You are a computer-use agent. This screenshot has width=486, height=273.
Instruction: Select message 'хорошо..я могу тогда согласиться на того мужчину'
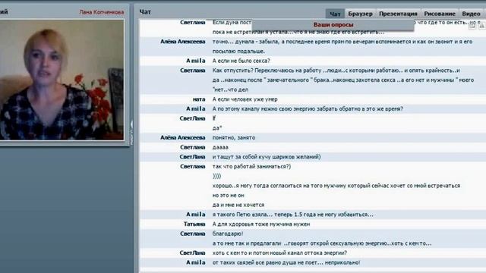(336, 186)
